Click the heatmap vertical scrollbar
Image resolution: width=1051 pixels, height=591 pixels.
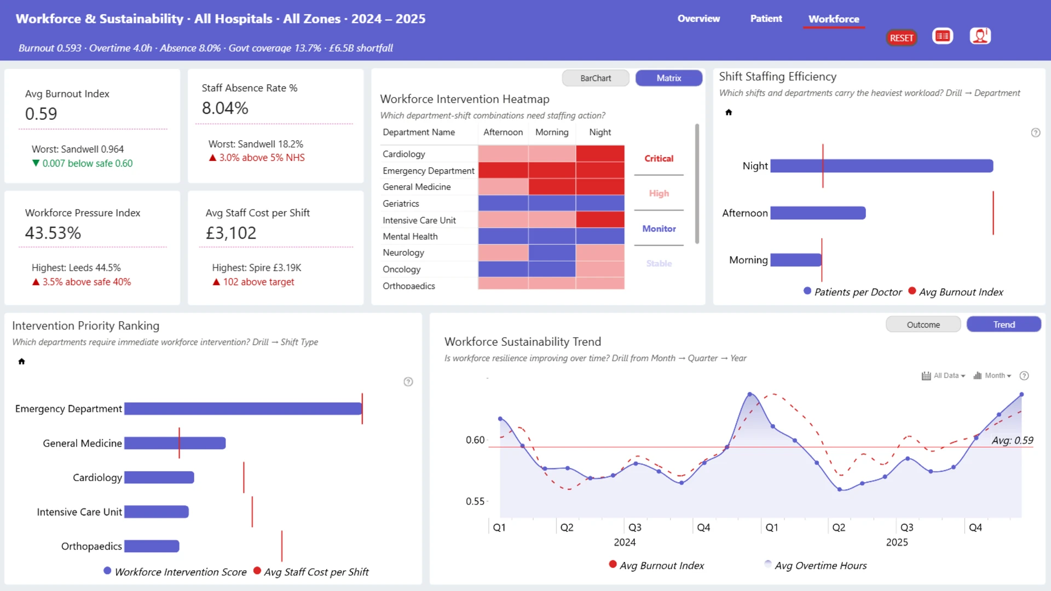coord(697,183)
